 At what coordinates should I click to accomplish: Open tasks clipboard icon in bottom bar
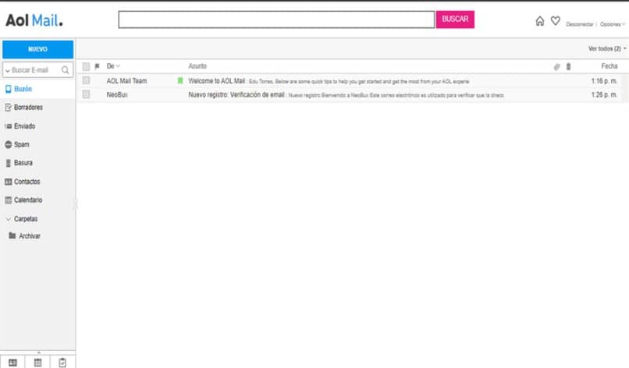coord(62,363)
